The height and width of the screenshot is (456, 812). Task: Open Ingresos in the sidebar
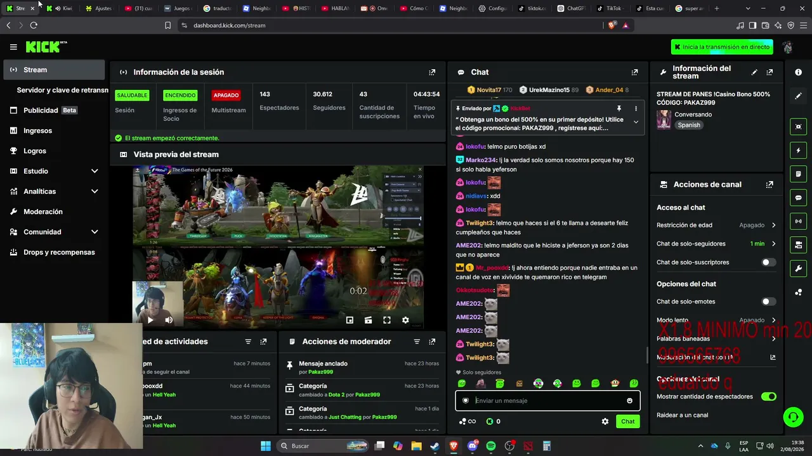54,130
